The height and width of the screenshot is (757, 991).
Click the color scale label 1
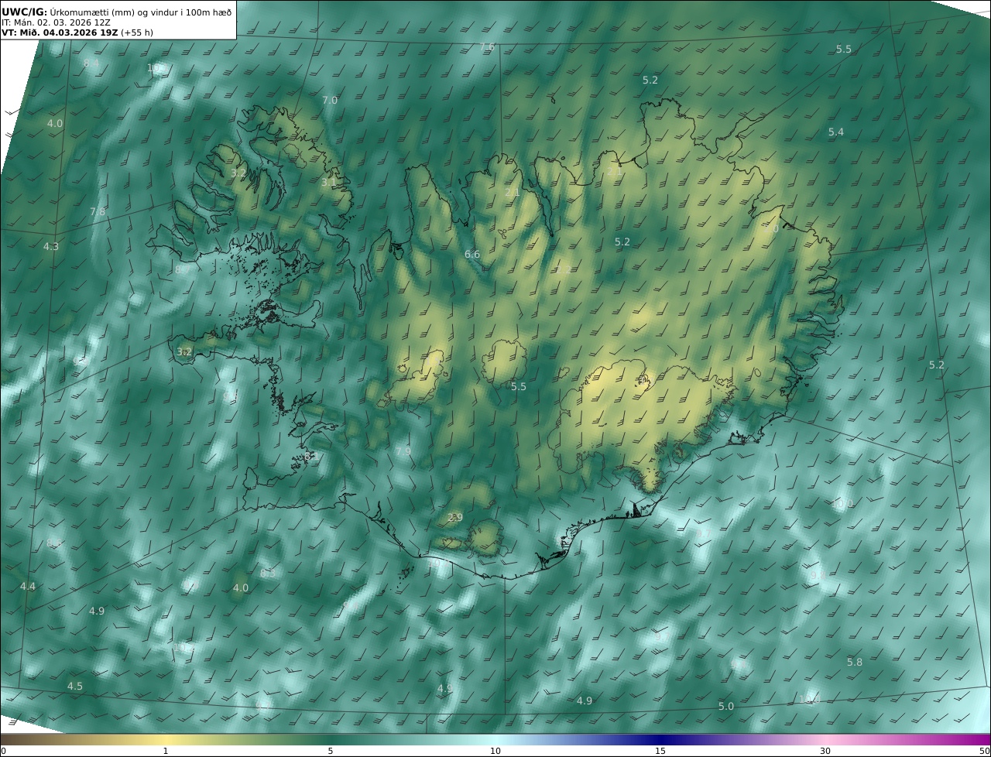(x=166, y=752)
